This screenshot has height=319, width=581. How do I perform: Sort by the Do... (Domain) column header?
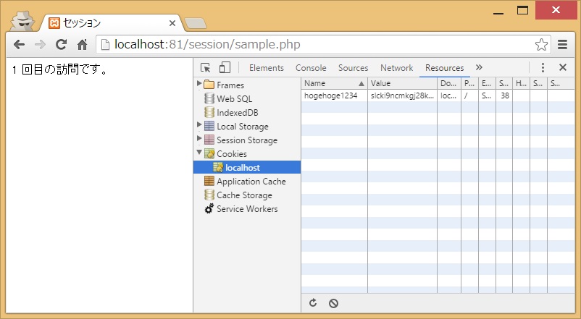(449, 83)
